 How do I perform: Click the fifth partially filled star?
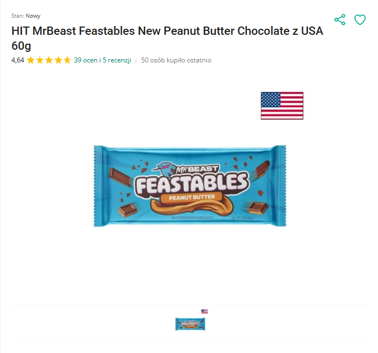[68, 60]
